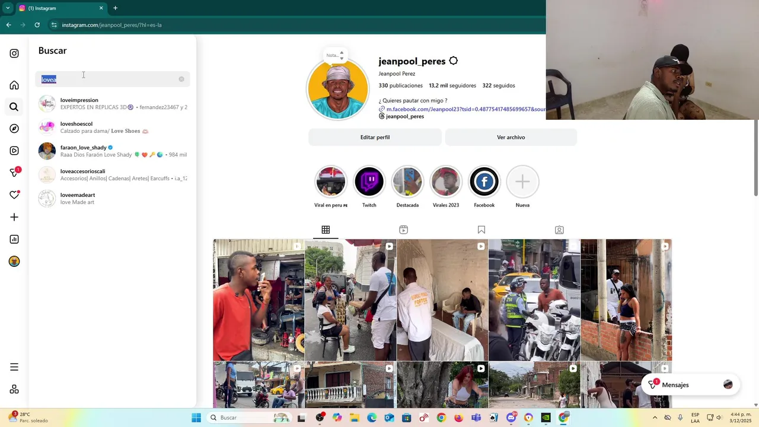Open post of man in red shirt
The height and width of the screenshot is (427, 759).
(x=259, y=300)
